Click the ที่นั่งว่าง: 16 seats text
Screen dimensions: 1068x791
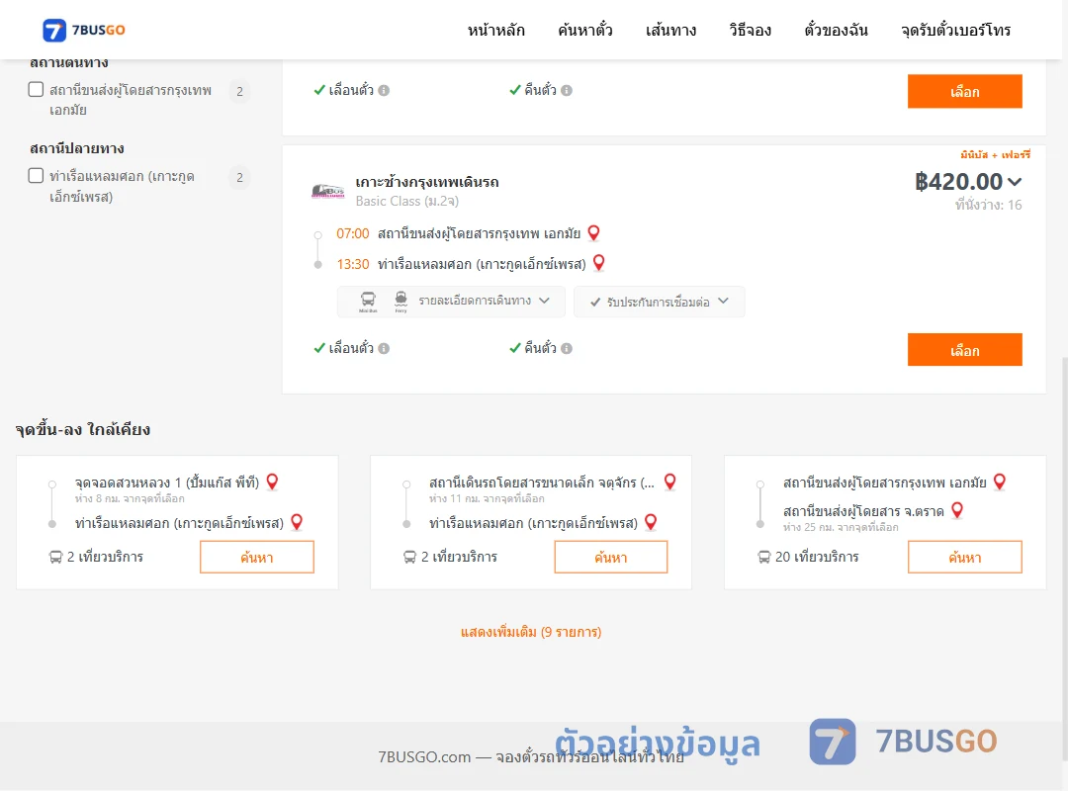pyautogui.click(x=988, y=205)
